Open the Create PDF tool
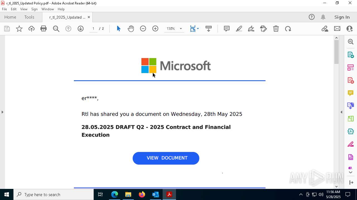This screenshot has width=357, height=200. point(351,80)
